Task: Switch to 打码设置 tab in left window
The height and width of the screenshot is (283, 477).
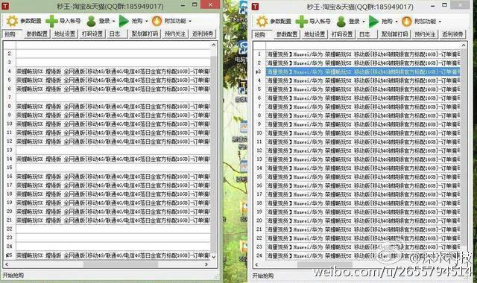Action: coord(92,34)
